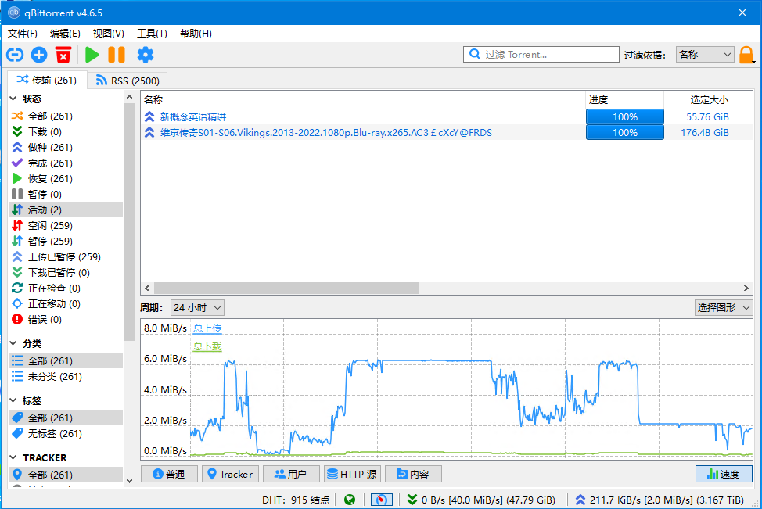This screenshot has width=762, height=509.
Task: Click the search magnifier icon in filter box
Action: tap(475, 55)
